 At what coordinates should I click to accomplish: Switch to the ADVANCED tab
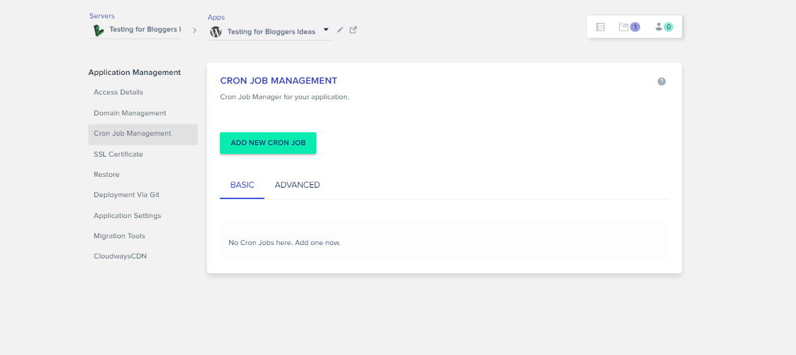pyautogui.click(x=297, y=185)
